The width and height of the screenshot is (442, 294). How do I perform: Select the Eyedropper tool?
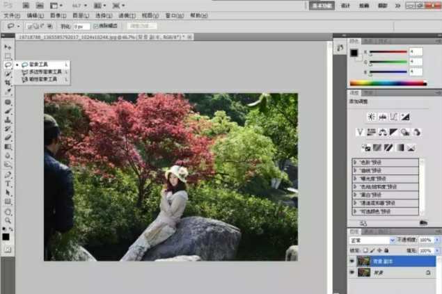tap(8, 92)
